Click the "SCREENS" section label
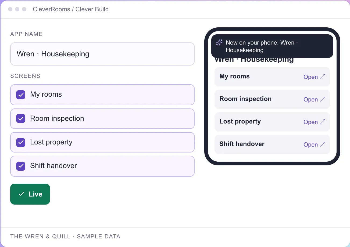 [x=25, y=76]
